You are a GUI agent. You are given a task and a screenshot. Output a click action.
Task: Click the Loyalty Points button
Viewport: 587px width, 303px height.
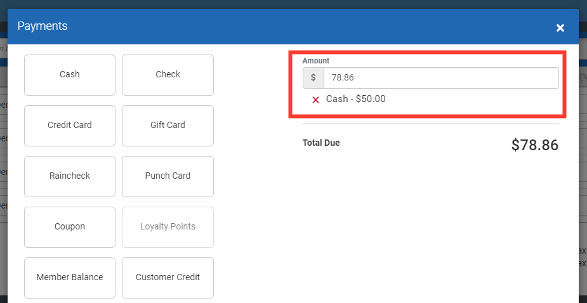[168, 227]
